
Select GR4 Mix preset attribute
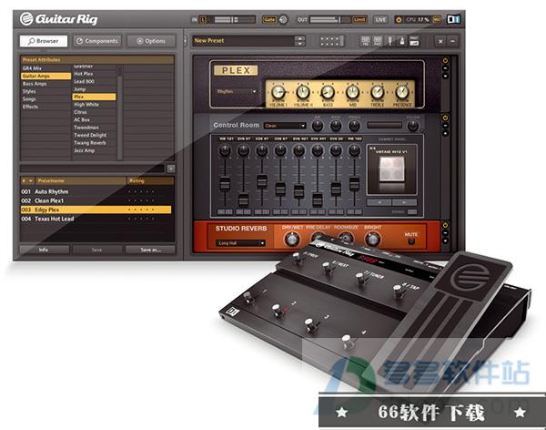(x=46, y=68)
